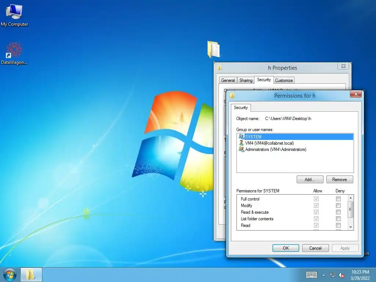376x282 pixels.
Task: Toggle Allow checkbox for Full control
Action: click(x=316, y=199)
